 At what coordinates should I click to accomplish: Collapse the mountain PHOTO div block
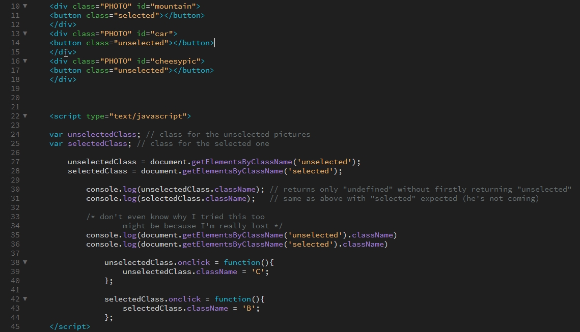[24, 6]
